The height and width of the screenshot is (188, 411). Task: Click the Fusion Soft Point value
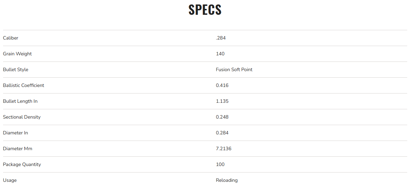pos(234,69)
